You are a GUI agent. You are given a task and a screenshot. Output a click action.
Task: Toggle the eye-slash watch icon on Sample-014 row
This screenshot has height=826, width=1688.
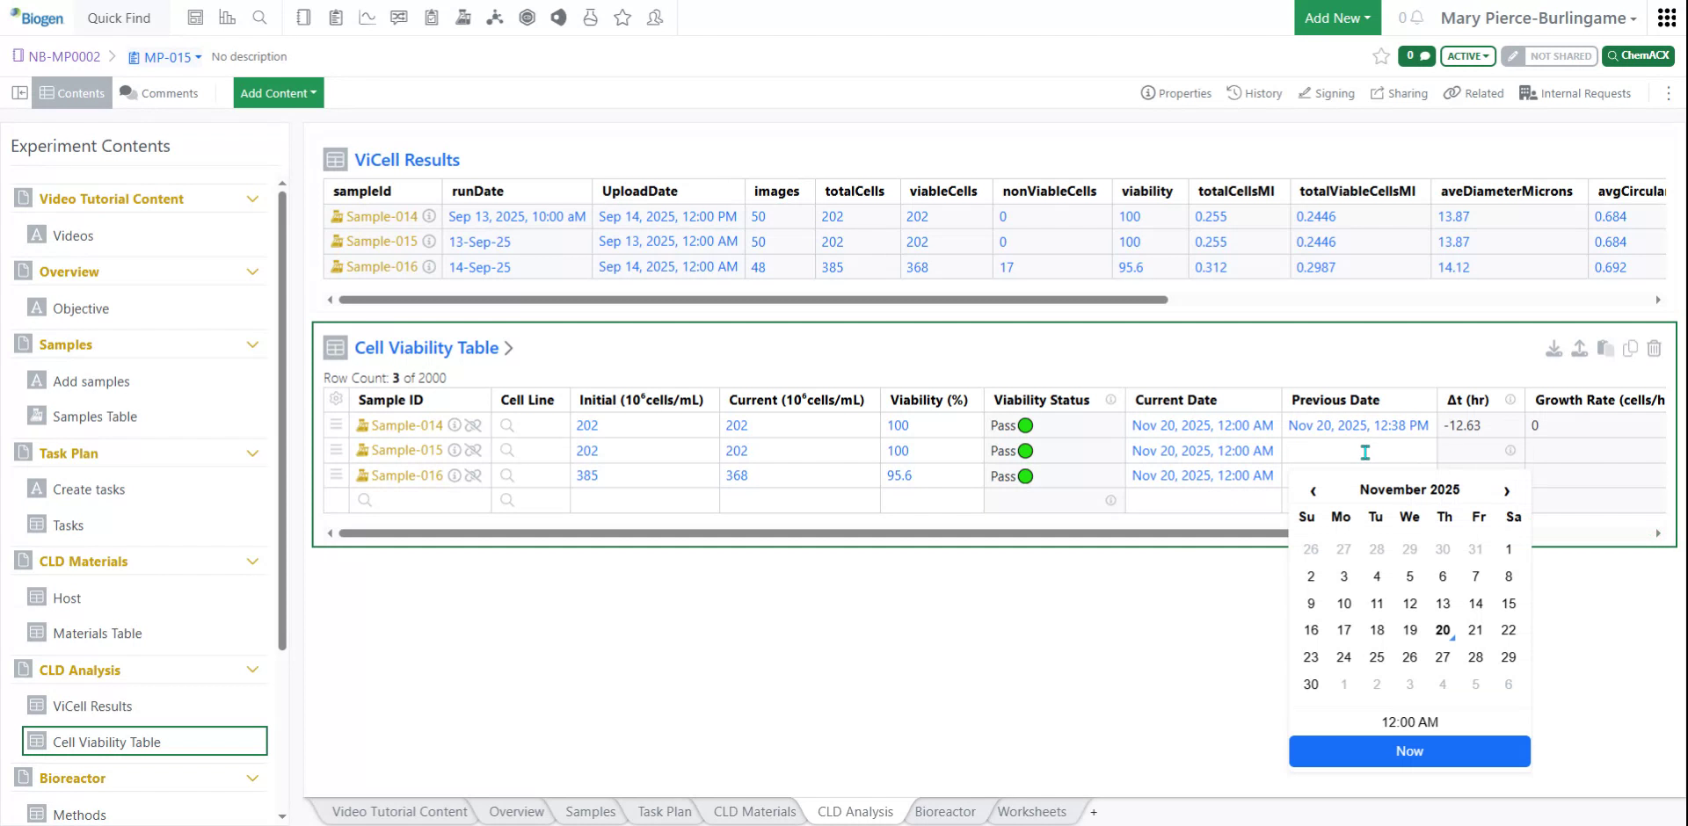tap(475, 424)
